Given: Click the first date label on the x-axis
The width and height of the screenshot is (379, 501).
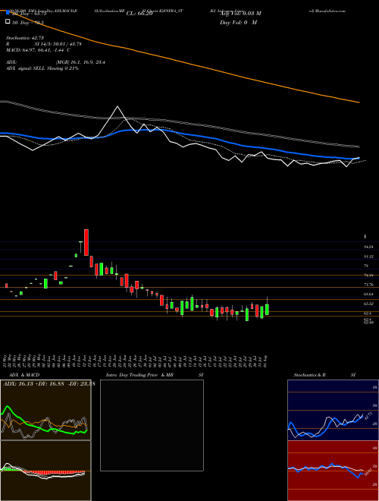Looking at the screenshot, I should coord(6,361).
